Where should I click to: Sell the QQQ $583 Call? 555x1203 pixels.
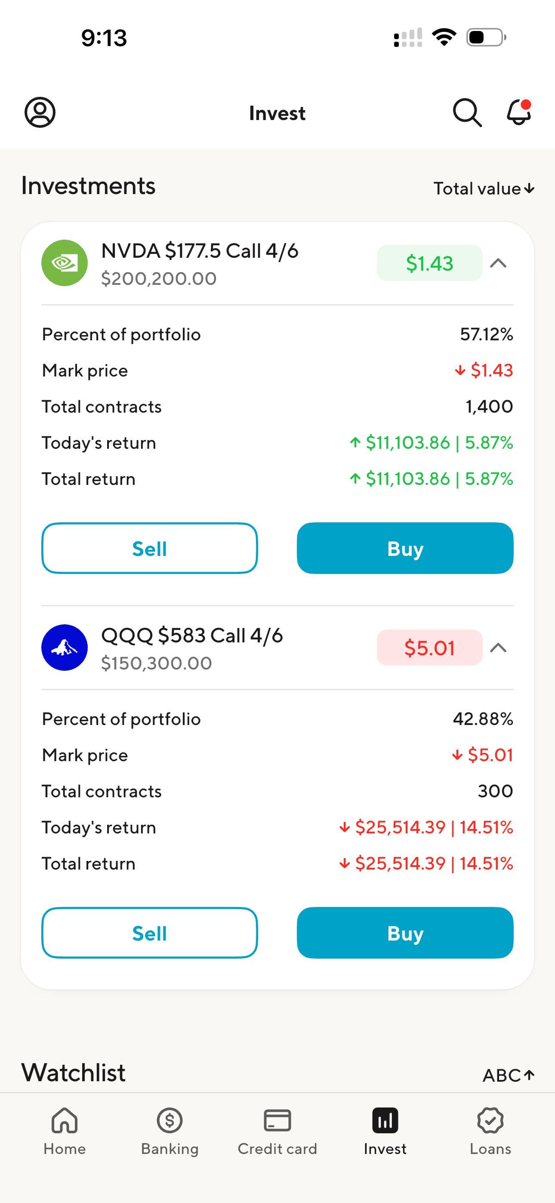(149, 933)
